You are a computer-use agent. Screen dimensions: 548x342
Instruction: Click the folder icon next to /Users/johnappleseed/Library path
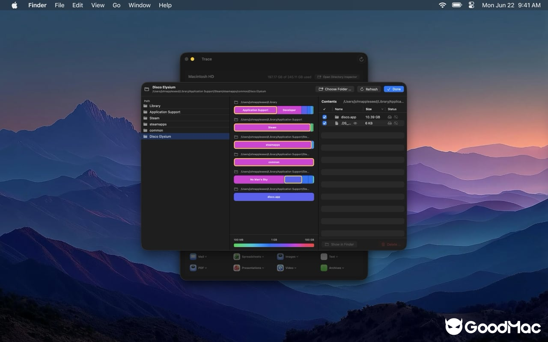pos(236,102)
